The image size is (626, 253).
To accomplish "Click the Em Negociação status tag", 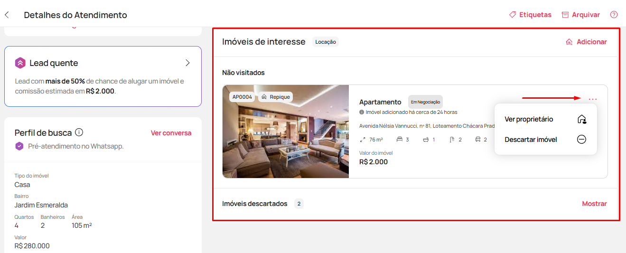I will tap(425, 102).
